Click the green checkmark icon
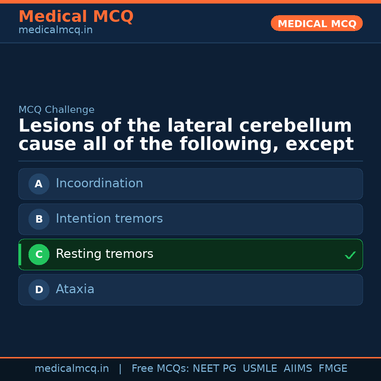381x381 pixels. [350, 255]
